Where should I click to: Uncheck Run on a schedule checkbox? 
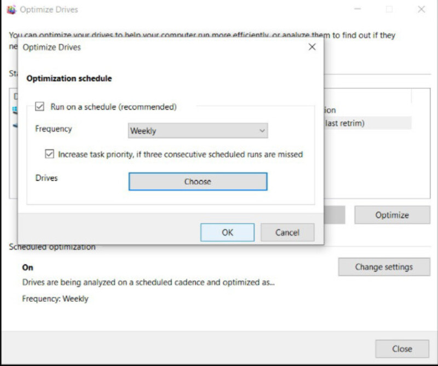coord(39,106)
